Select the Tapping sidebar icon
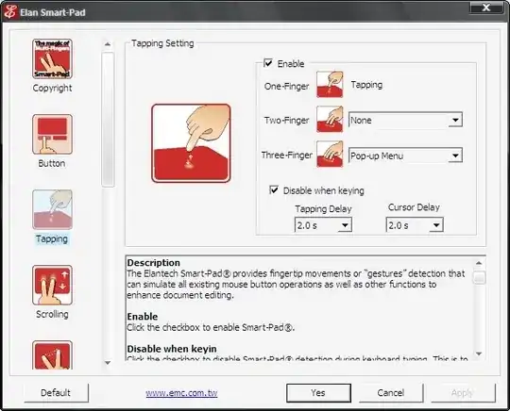The width and height of the screenshot is (510, 411). (52, 209)
